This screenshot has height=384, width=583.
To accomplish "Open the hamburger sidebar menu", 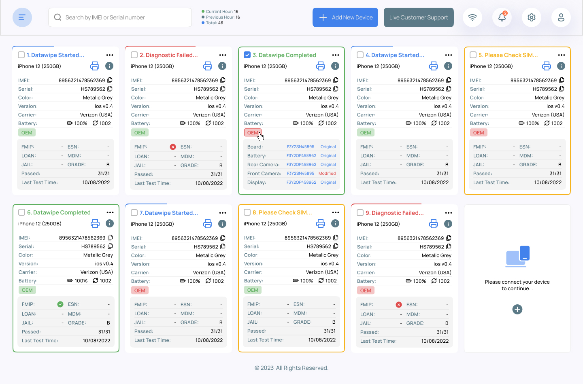I will coord(22,17).
